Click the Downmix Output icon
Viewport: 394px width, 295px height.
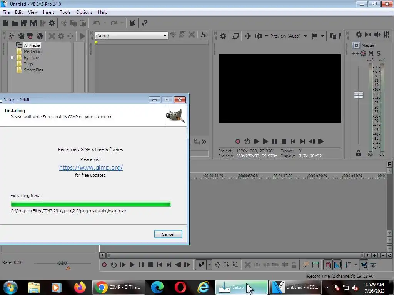tap(368, 35)
